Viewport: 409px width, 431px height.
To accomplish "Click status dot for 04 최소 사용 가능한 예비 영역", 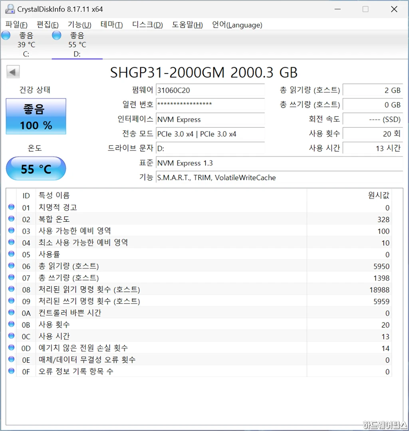I will pos(11,242).
